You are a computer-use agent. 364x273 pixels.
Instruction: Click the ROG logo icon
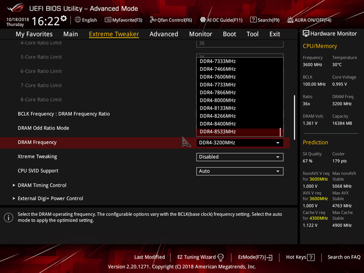click(15, 8)
